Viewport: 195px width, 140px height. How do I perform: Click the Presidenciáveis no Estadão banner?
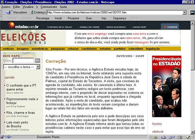[x=167, y=86]
